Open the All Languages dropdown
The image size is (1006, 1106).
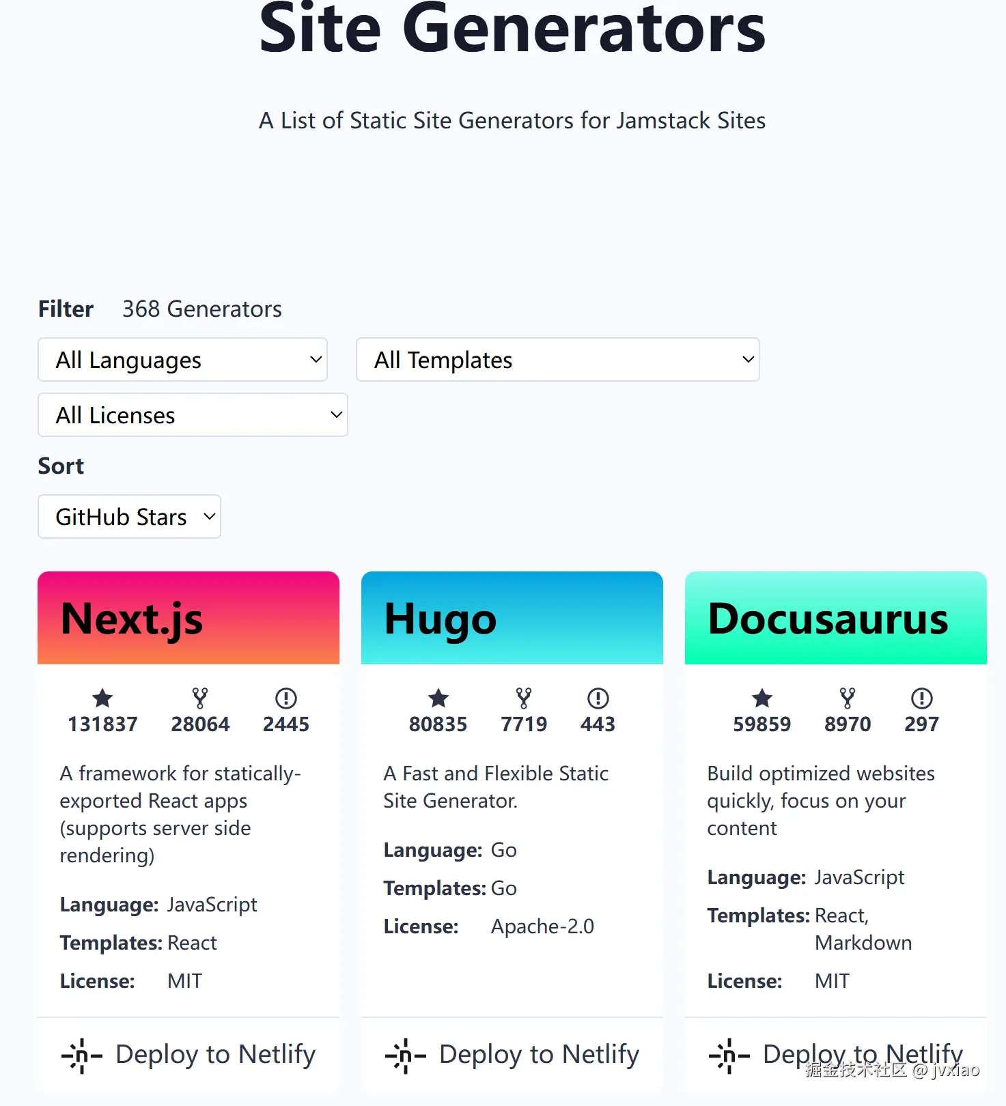(182, 360)
